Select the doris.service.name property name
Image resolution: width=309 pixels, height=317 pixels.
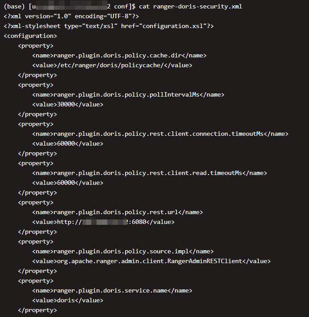click(112, 291)
